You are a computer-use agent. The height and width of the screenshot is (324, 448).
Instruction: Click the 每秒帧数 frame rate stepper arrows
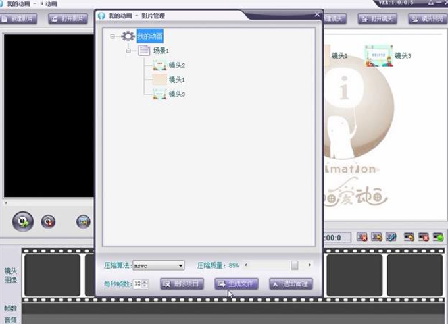tap(145, 284)
